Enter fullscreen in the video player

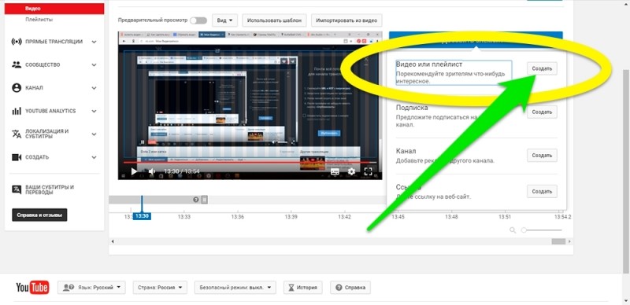(x=368, y=171)
